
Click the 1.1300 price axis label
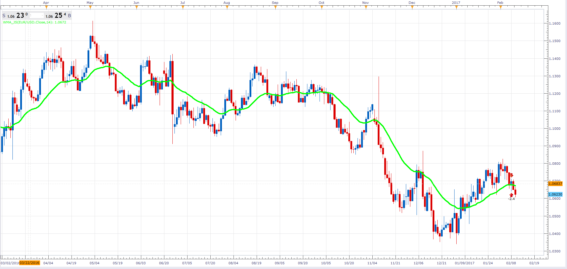coord(555,76)
